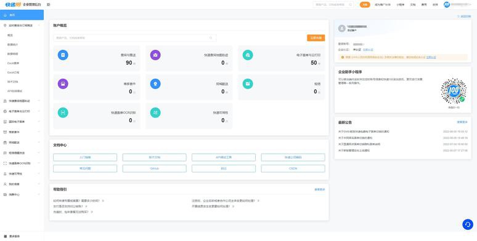The height and width of the screenshot is (241, 477).
Task: Click the blue same-city delivery location icon
Action: click(x=155, y=84)
